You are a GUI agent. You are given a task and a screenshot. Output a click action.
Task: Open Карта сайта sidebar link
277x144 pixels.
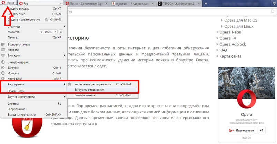(230, 56)
